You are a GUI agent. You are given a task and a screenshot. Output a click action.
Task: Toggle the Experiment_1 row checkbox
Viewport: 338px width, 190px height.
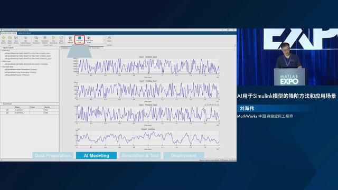[7, 112]
